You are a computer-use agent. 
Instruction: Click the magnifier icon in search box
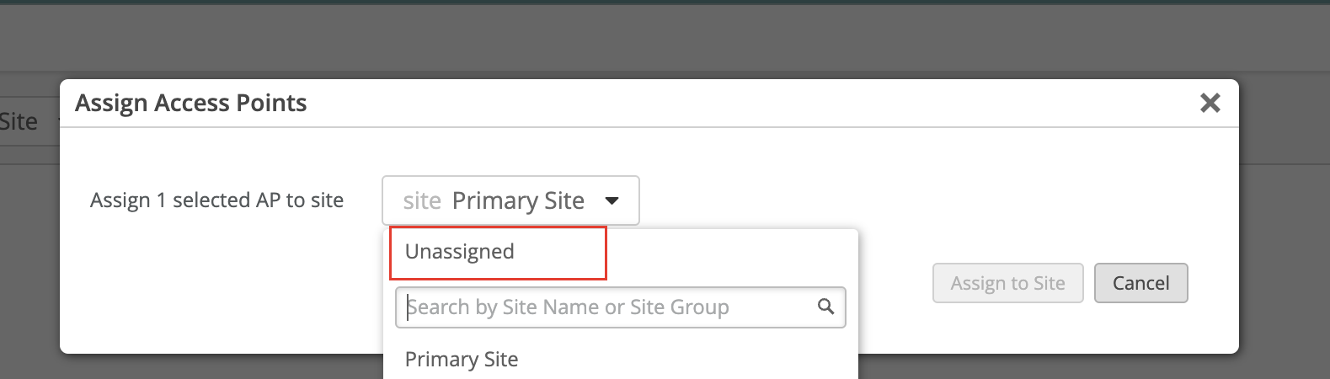pos(825,307)
